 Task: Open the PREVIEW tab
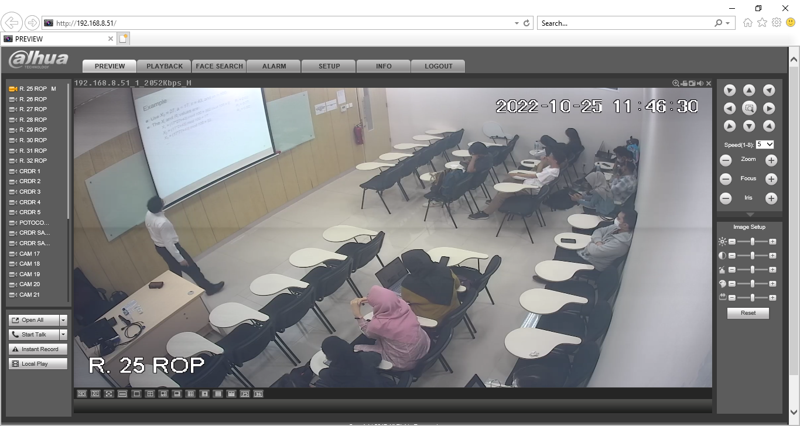110,66
